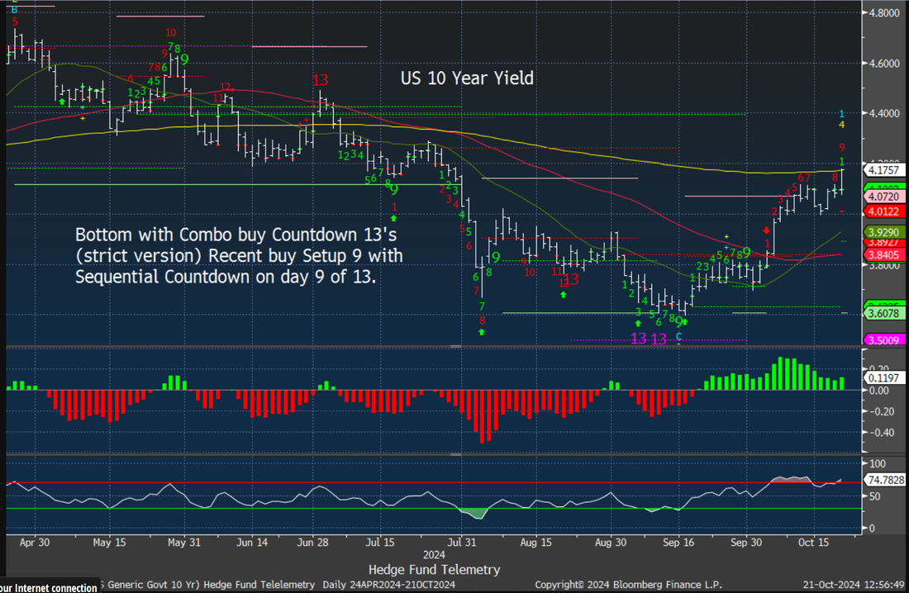909x593 pixels.
Task: Click the Apr 30 date label
Action: point(35,543)
